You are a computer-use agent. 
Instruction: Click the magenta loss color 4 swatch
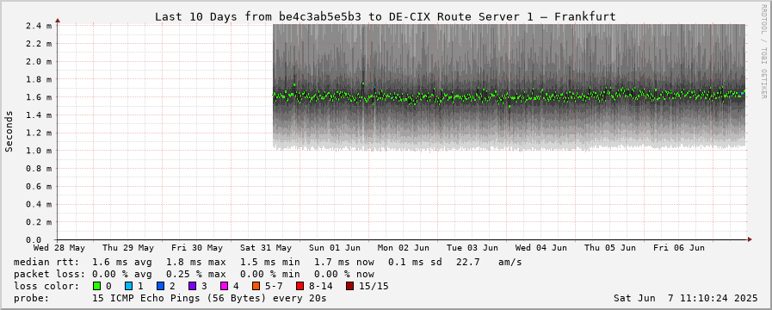click(224, 286)
